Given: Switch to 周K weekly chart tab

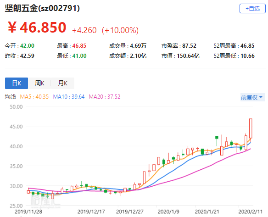Looking at the screenshot, I should pos(39,83).
